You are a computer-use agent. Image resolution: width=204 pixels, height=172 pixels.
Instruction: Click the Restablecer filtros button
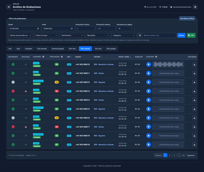(x=187, y=19)
